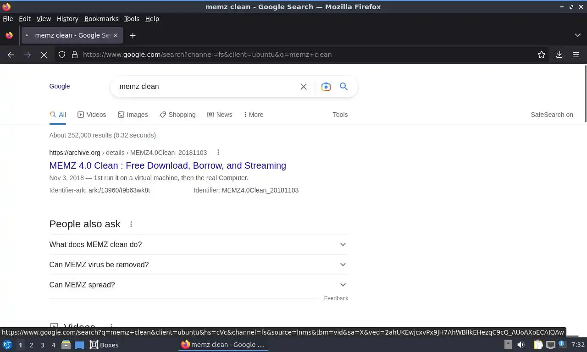The width and height of the screenshot is (587, 352).
Task: Open the Bookmarks menu
Action: click(x=101, y=19)
